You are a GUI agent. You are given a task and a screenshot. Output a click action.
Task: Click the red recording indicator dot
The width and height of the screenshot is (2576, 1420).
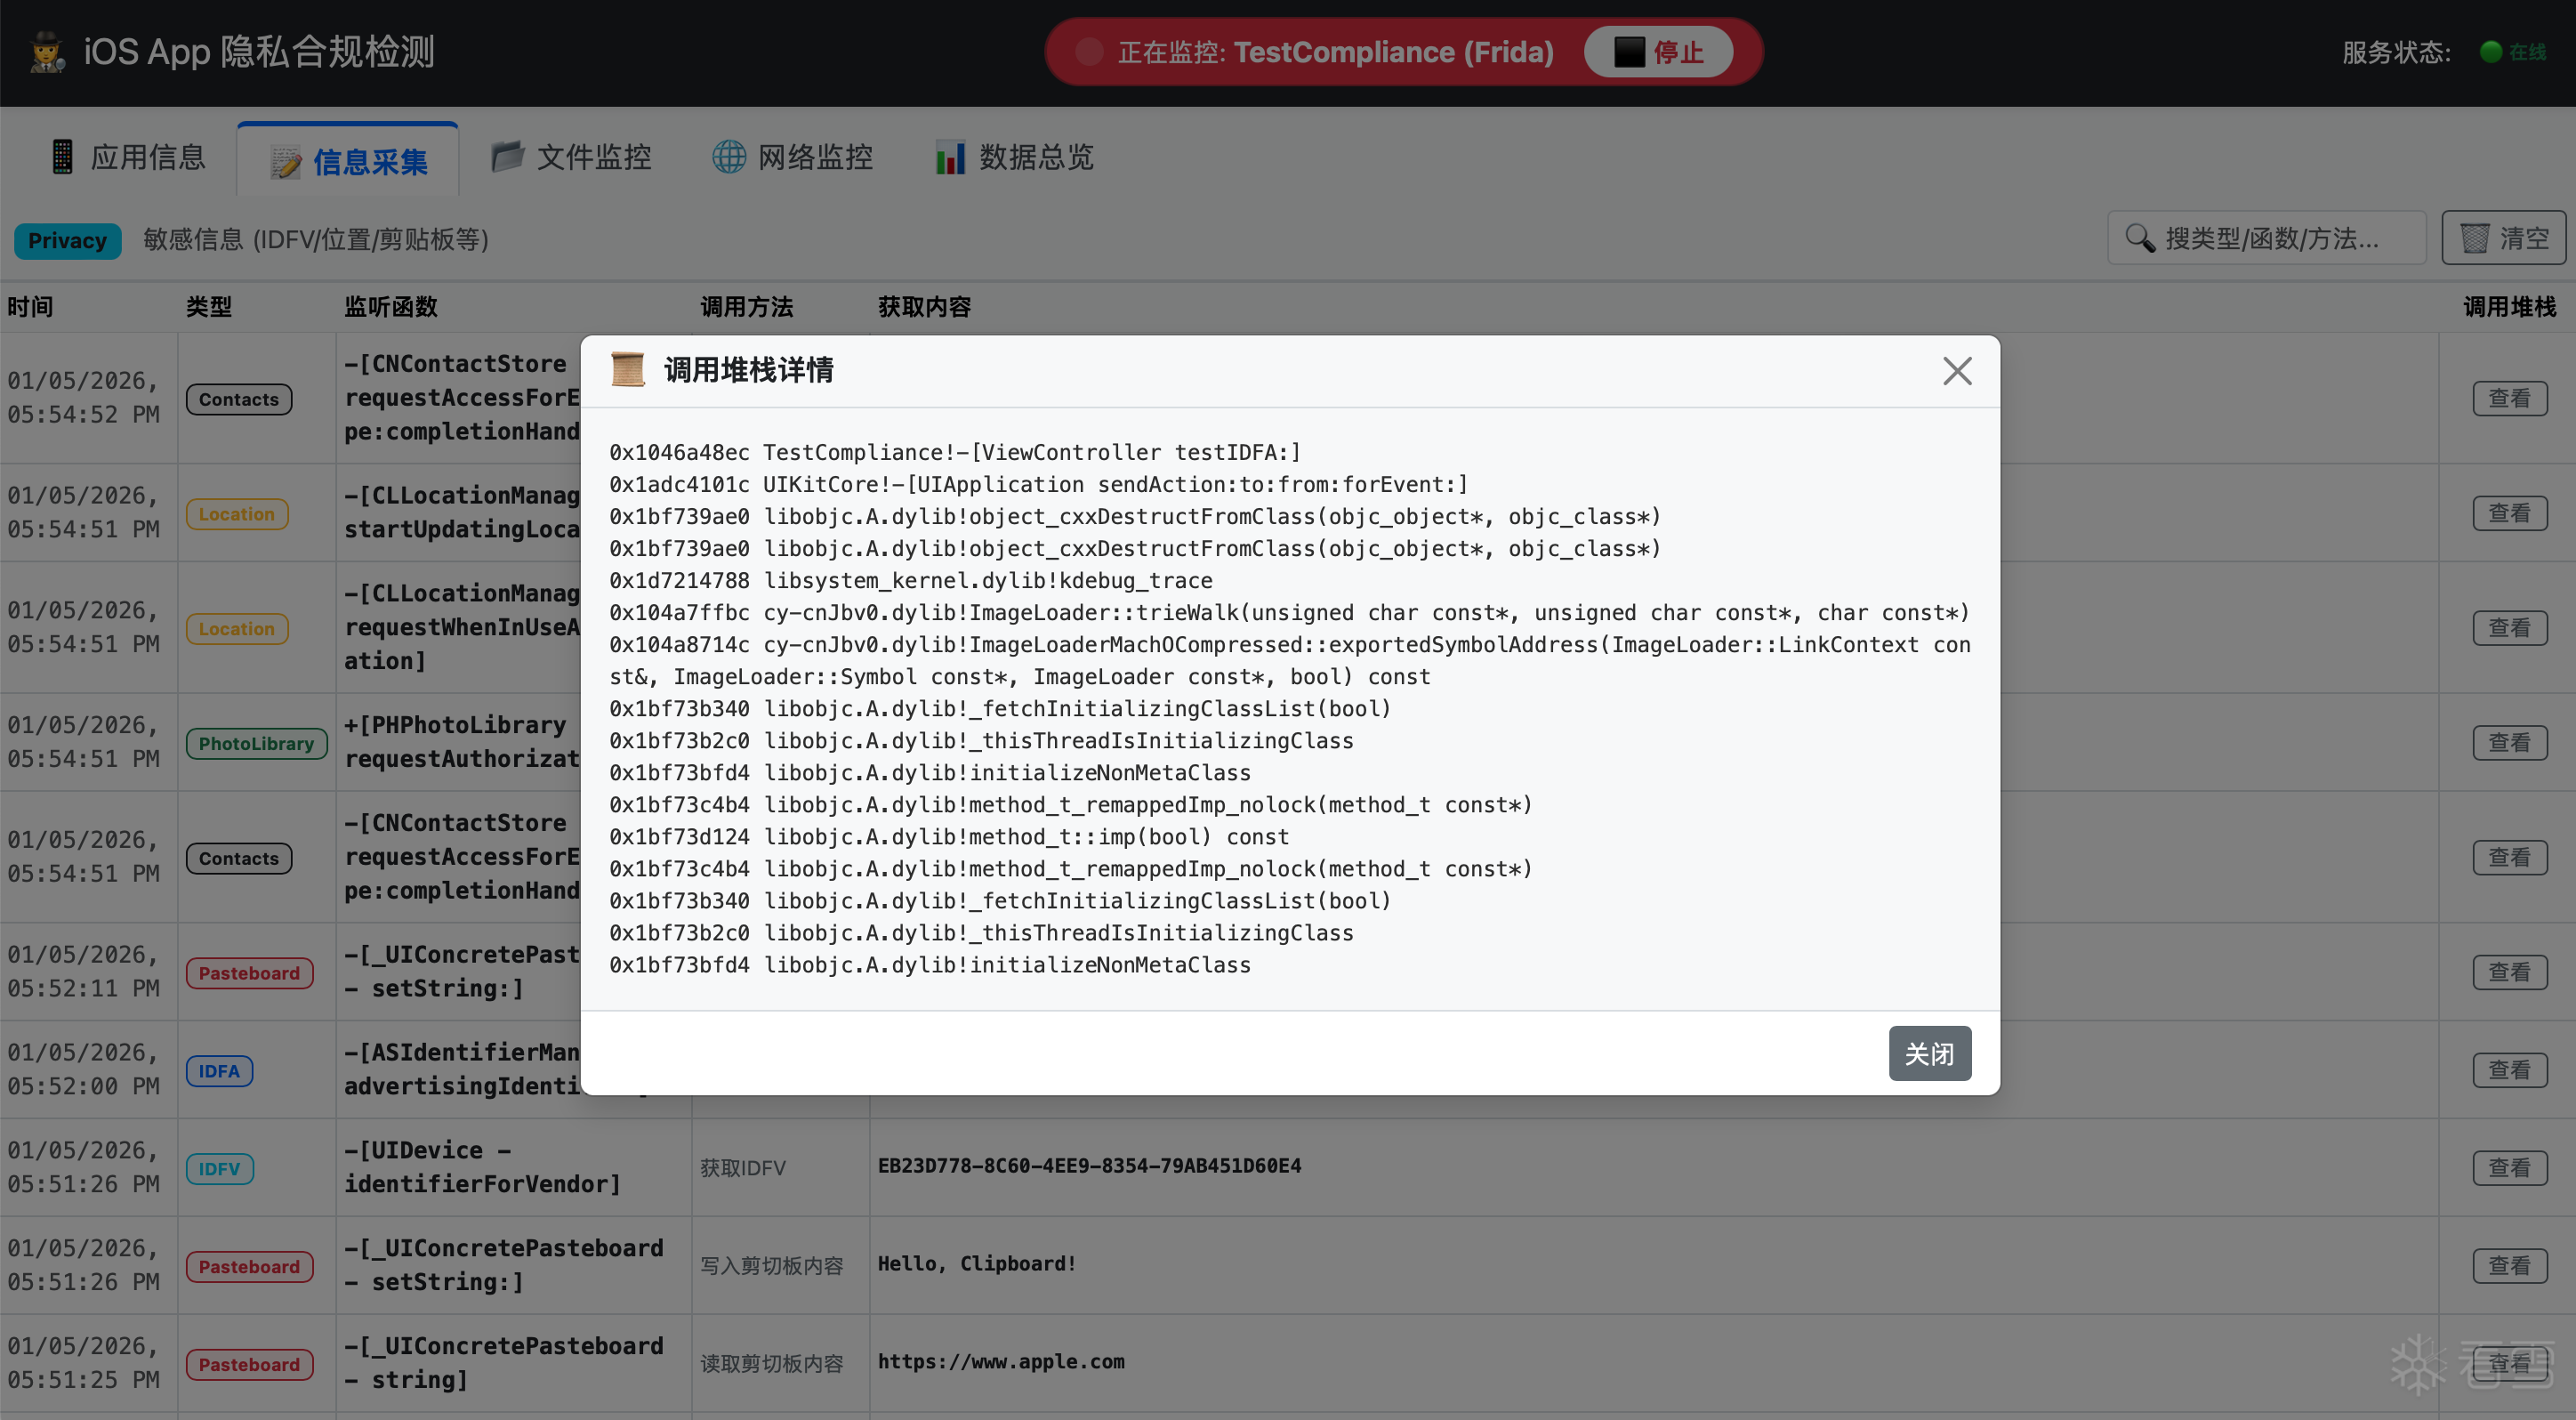point(1089,52)
